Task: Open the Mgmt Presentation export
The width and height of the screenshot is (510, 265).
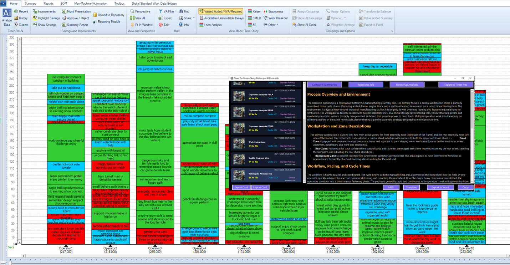Action: [76, 11]
